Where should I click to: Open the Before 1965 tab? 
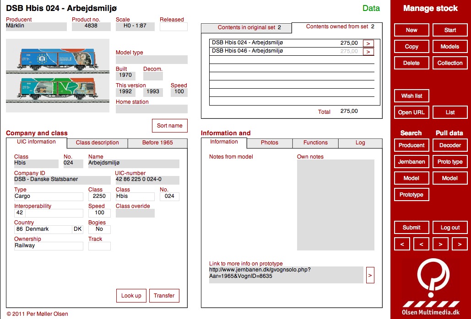[158, 143]
